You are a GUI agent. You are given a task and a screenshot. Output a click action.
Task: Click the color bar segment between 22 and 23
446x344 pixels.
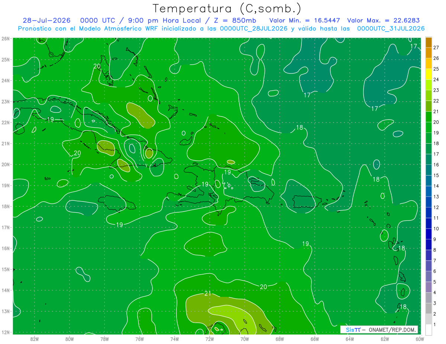[x=429, y=95]
